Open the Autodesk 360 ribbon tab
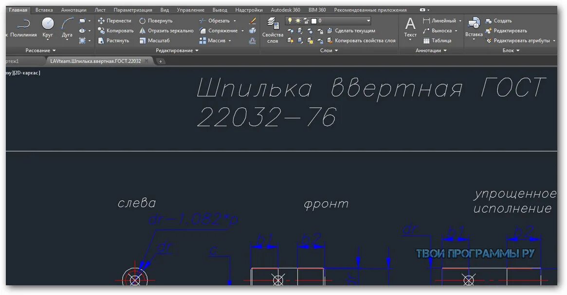 pos(285,10)
